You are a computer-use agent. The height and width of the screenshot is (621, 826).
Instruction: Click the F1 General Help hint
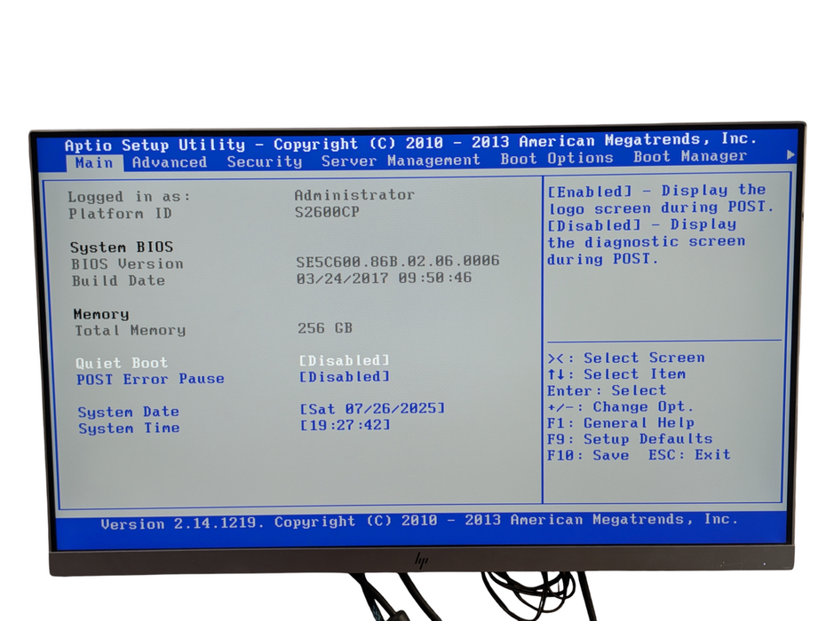tap(620, 423)
